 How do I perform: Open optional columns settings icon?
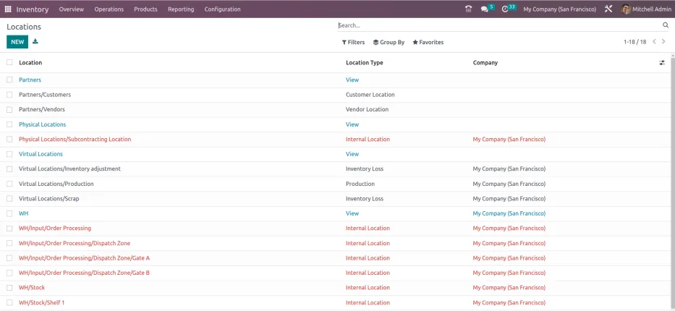click(662, 63)
